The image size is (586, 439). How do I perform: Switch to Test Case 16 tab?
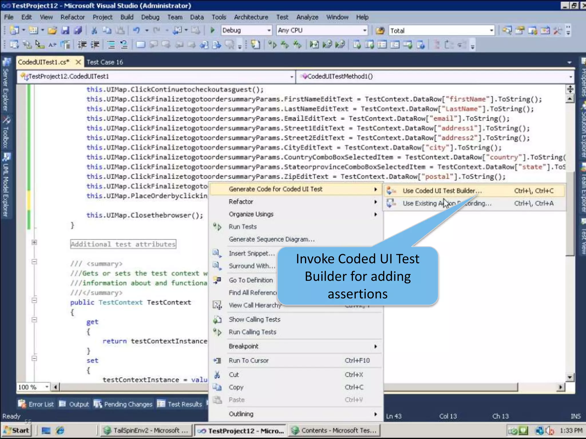[x=105, y=62]
